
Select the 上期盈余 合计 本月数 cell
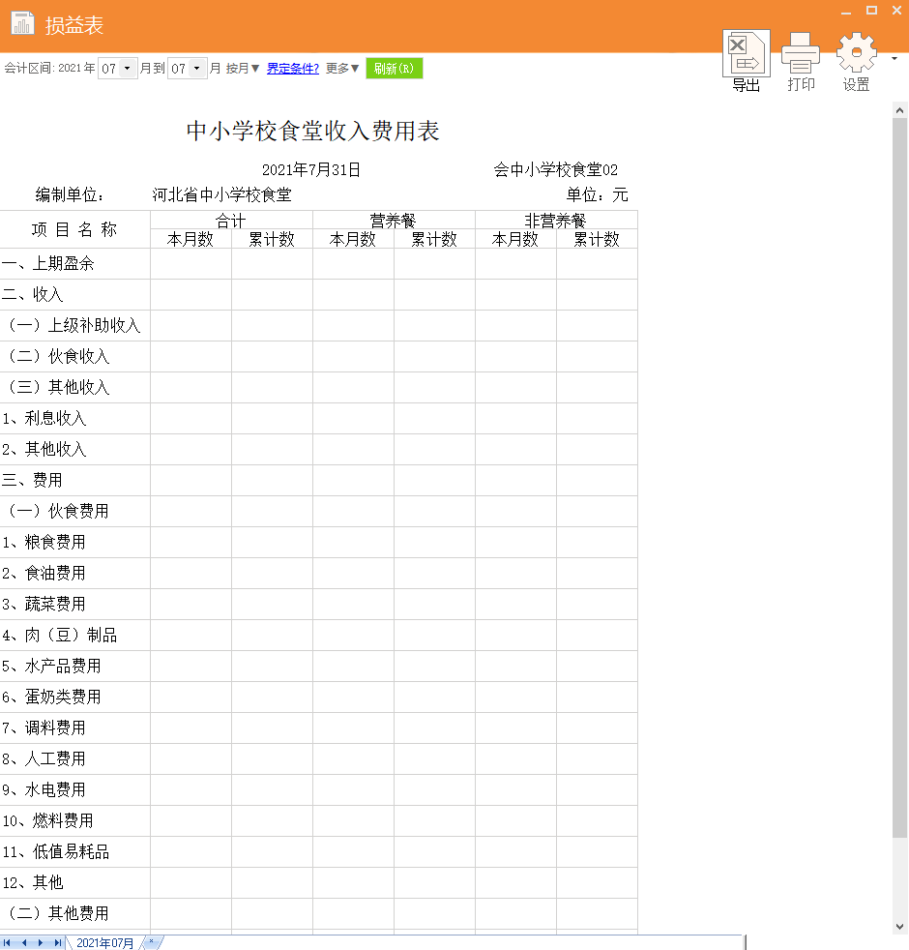click(190, 263)
